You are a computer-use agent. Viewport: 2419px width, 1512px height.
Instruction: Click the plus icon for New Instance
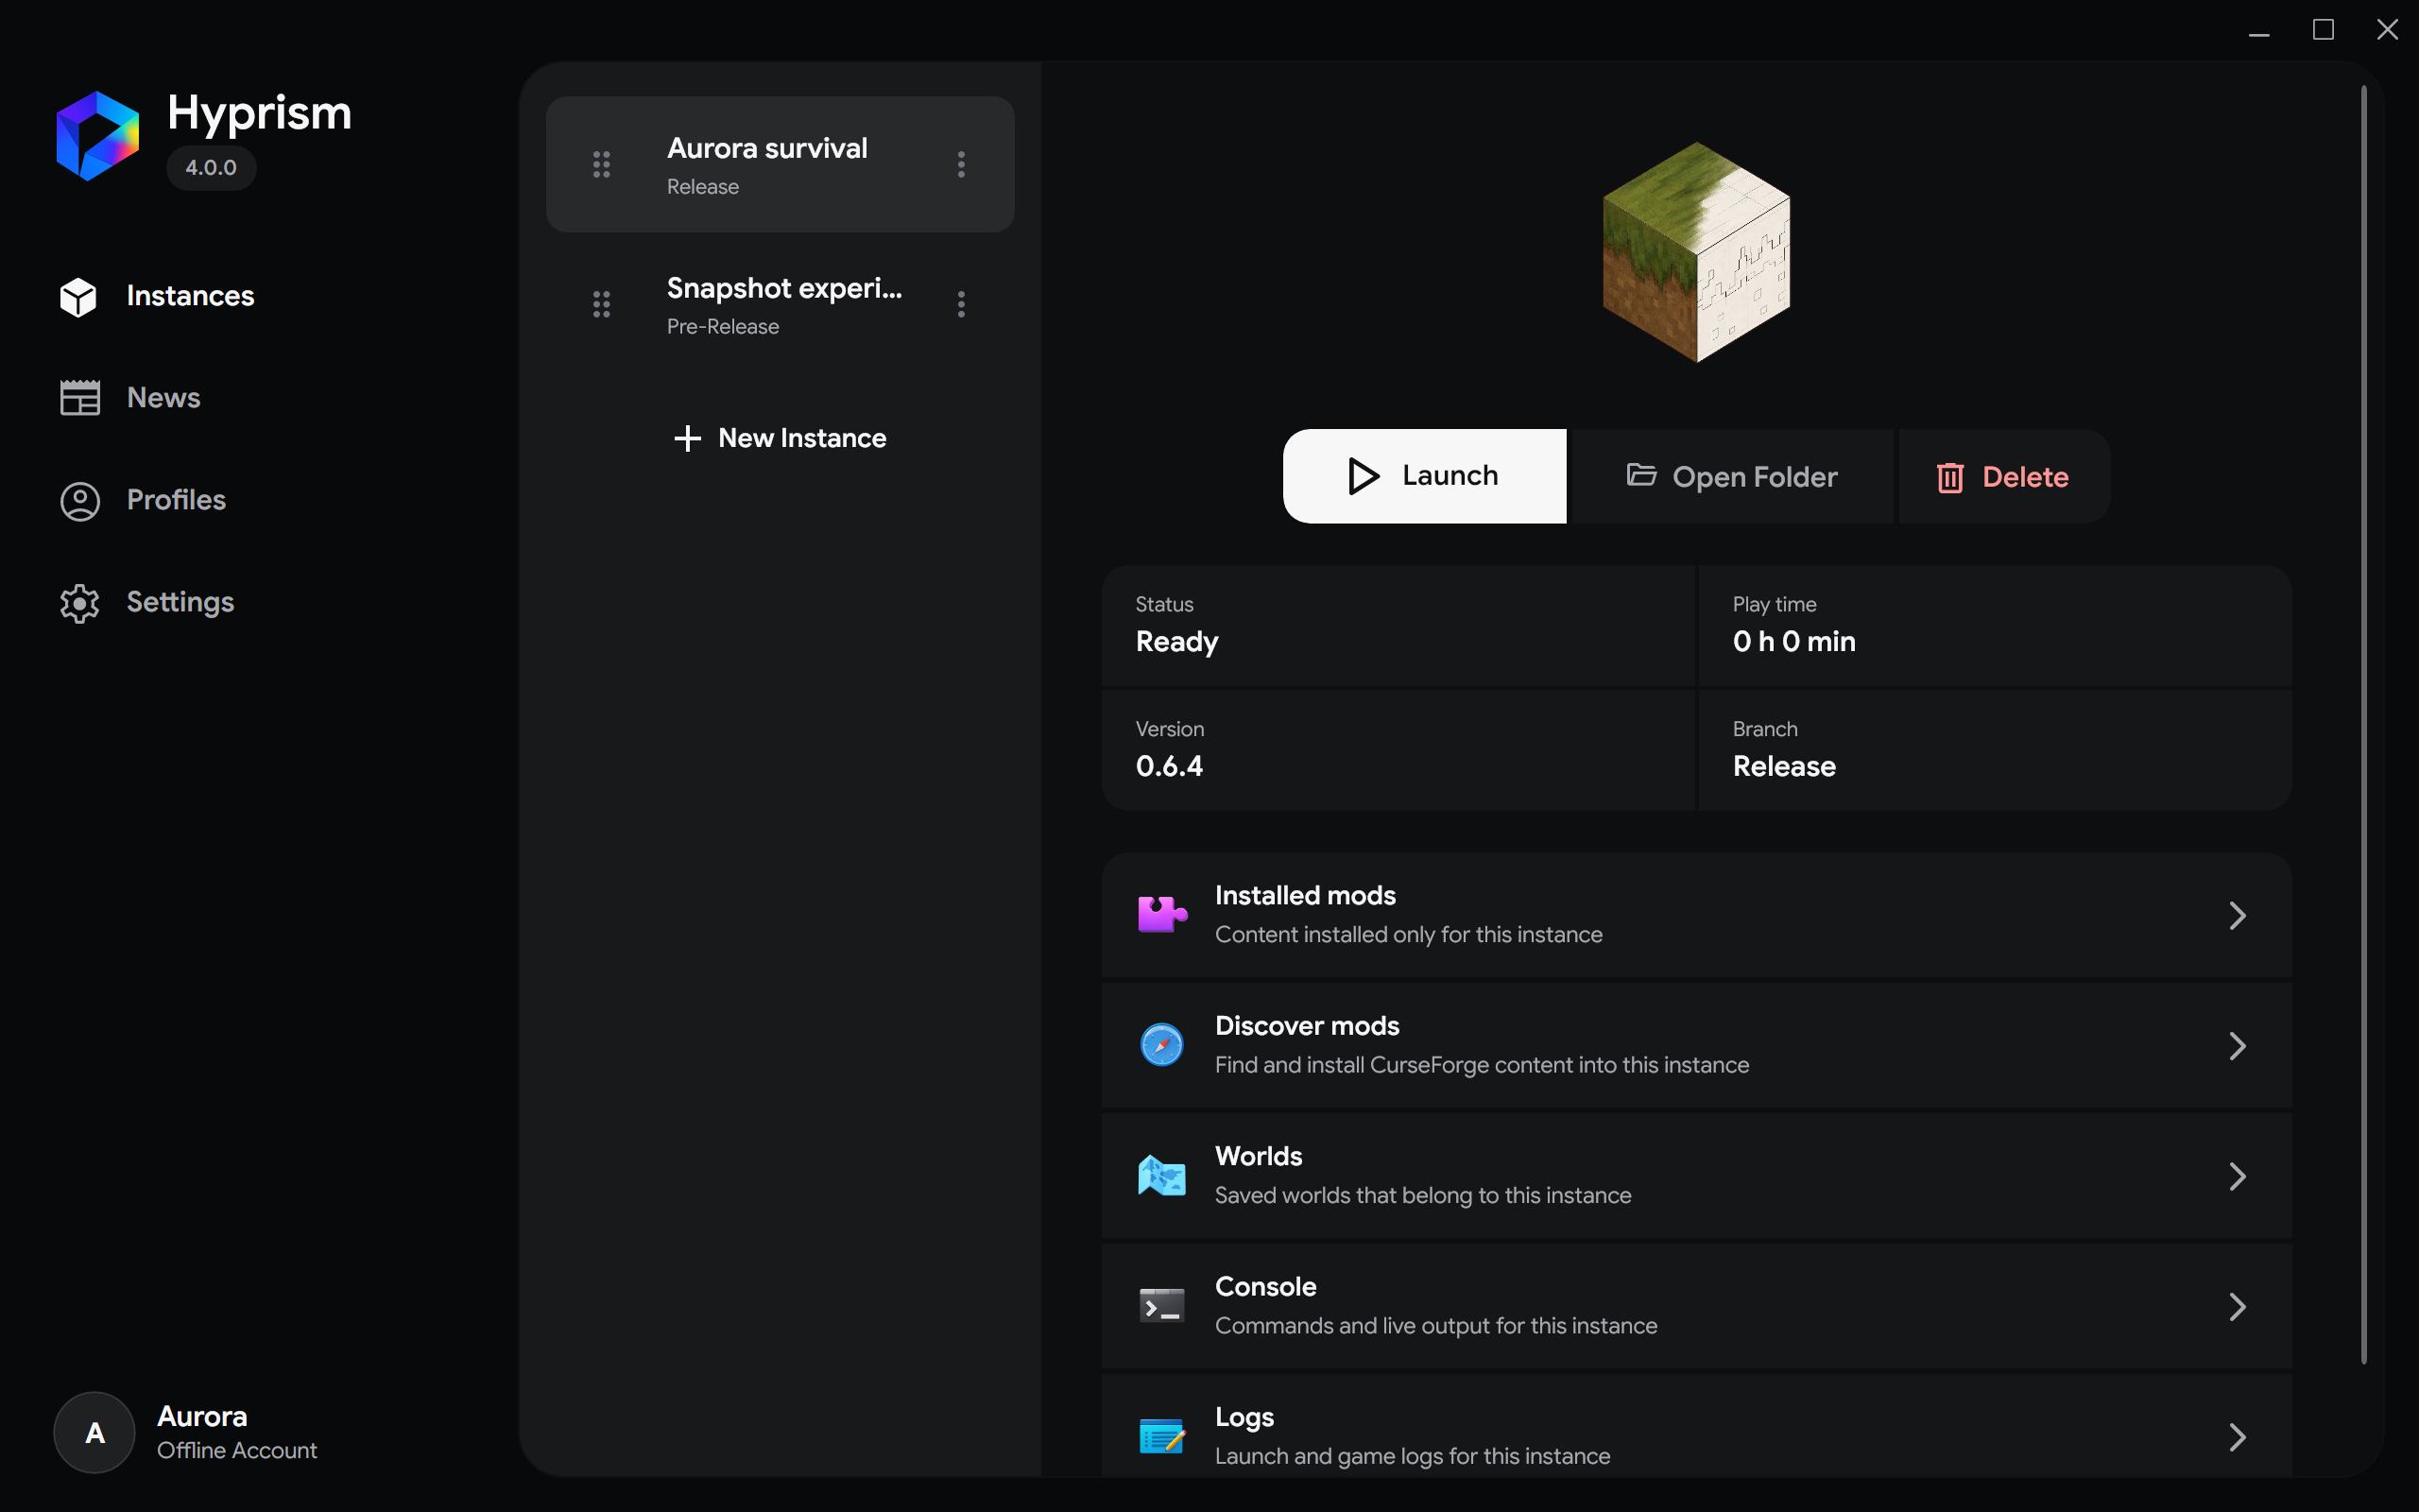coord(687,438)
